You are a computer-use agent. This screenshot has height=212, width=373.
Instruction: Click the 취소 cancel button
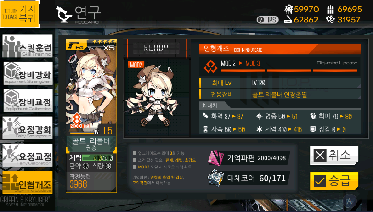pyautogui.click(x=334, y=156)
